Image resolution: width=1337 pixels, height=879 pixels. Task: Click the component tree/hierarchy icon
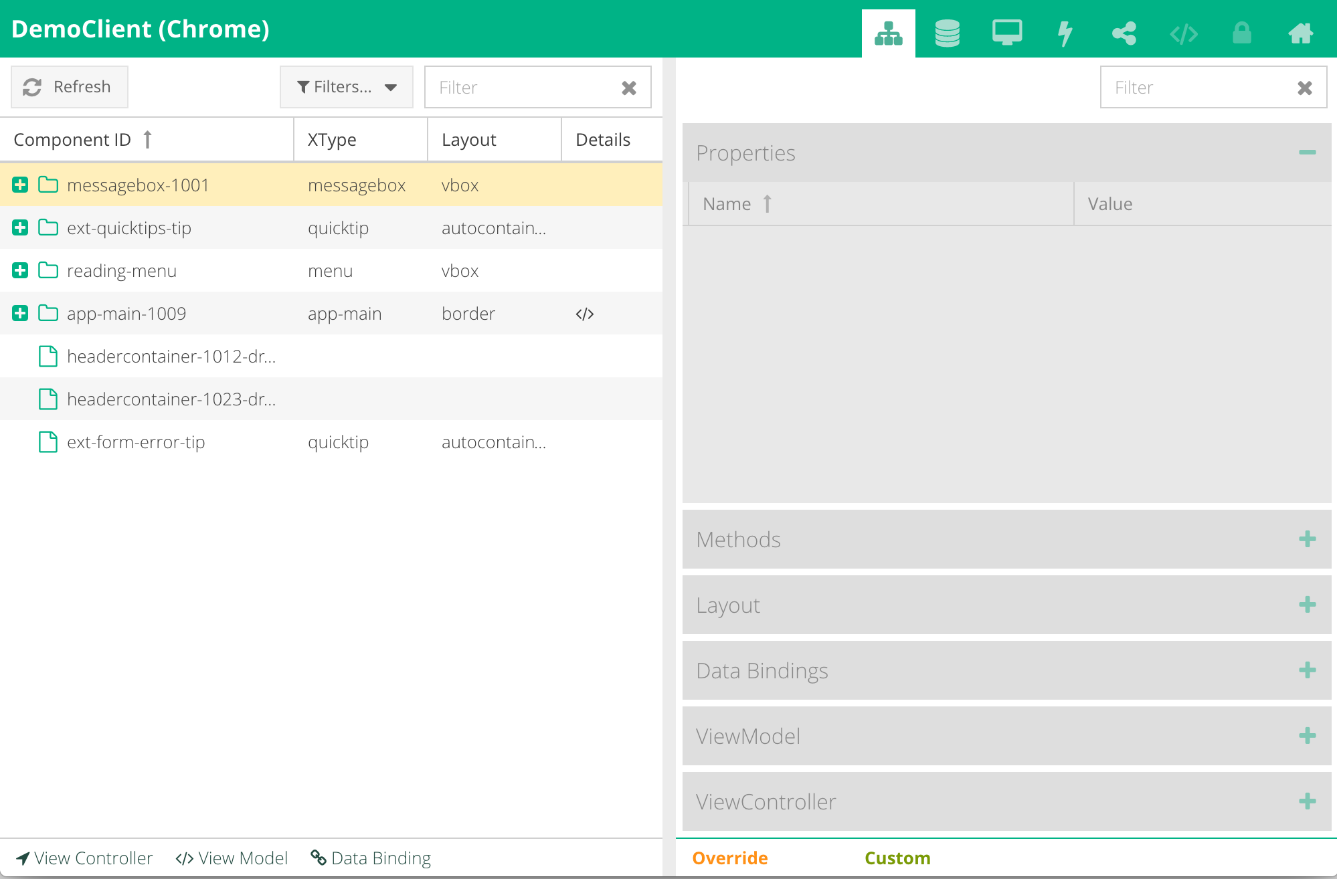887,29
